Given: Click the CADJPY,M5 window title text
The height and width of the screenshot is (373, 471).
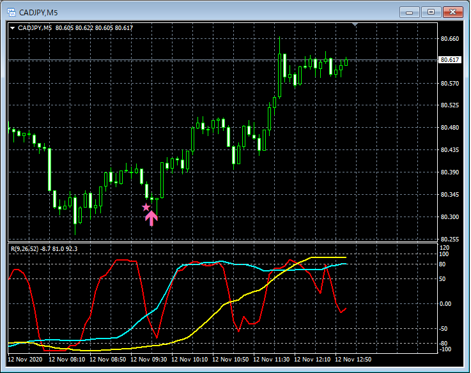Looking at the screenshot, I should 38,13.
